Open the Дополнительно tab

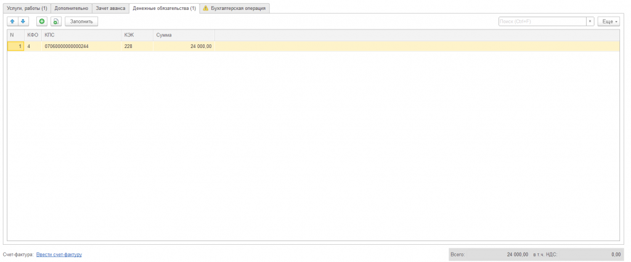pyautogui.click(x=71, y=8)
